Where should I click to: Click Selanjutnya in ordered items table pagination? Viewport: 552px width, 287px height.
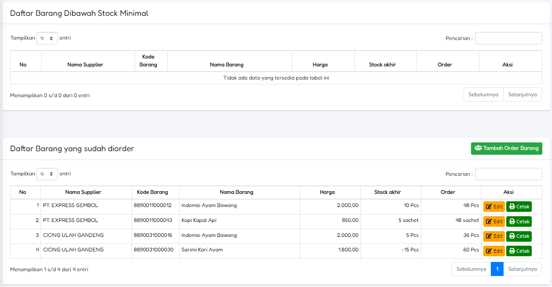tap(523, 269)
